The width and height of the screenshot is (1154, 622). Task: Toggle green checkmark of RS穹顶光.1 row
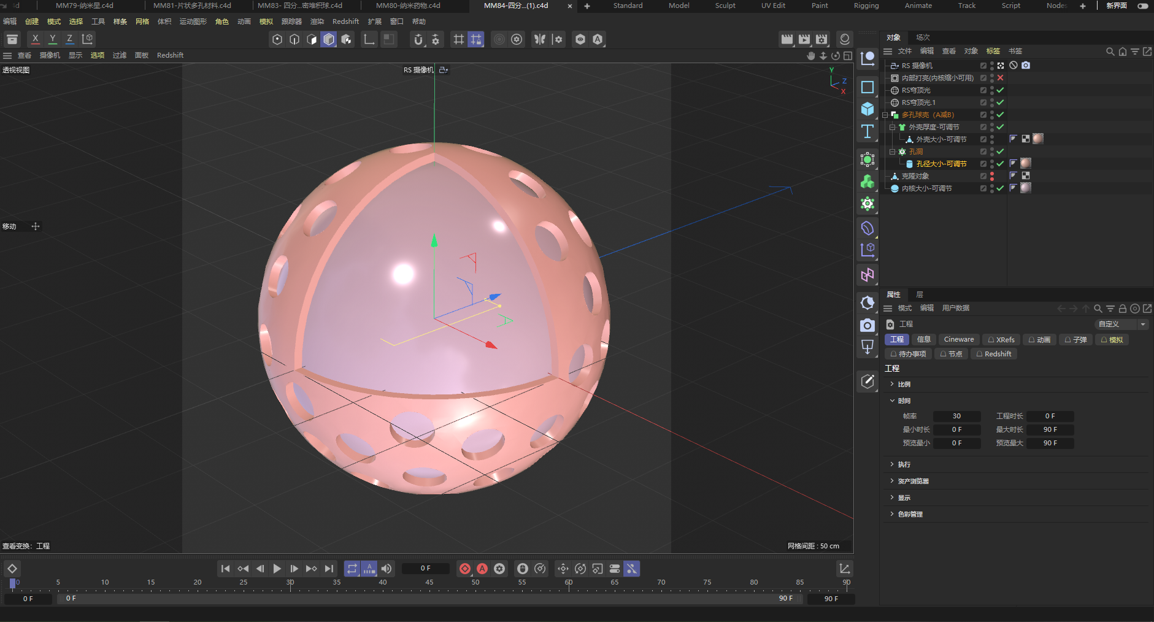(1001, 102)
